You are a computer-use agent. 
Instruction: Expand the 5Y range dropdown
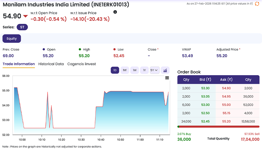[x=155, y=70]
